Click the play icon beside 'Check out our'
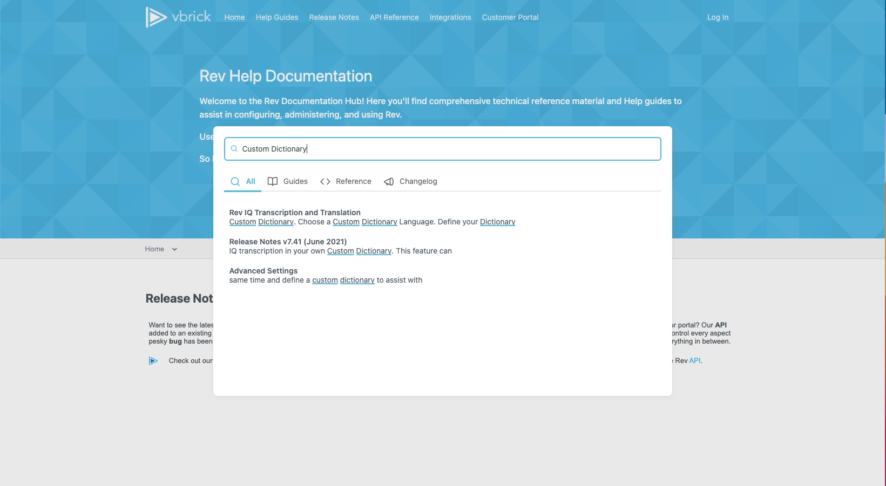Viewport: 886px width, 486px height. click(x=153, y=360)
